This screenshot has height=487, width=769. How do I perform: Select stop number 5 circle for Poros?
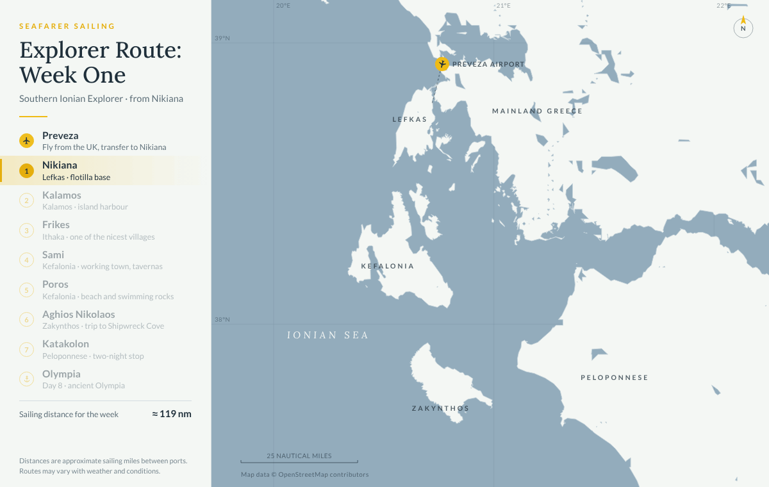click(26, 290)
